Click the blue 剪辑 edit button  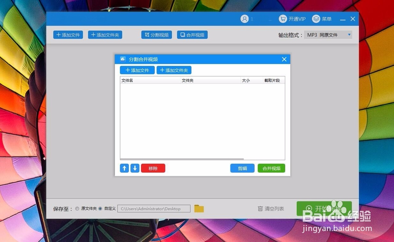[x=242, y=168]
